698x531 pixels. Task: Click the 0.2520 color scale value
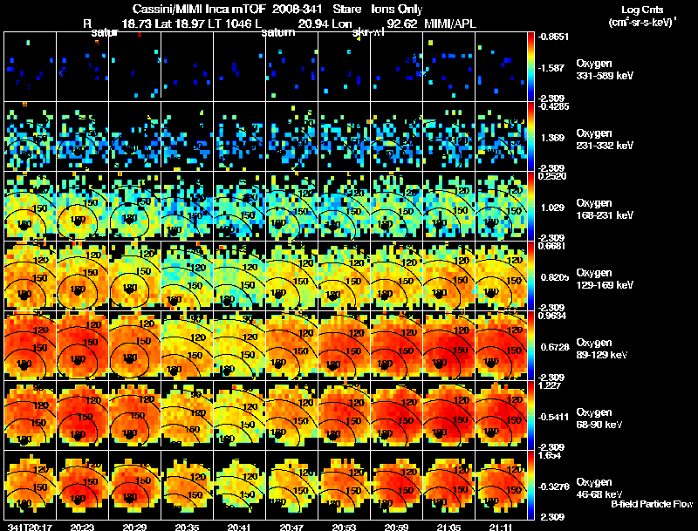552,176
